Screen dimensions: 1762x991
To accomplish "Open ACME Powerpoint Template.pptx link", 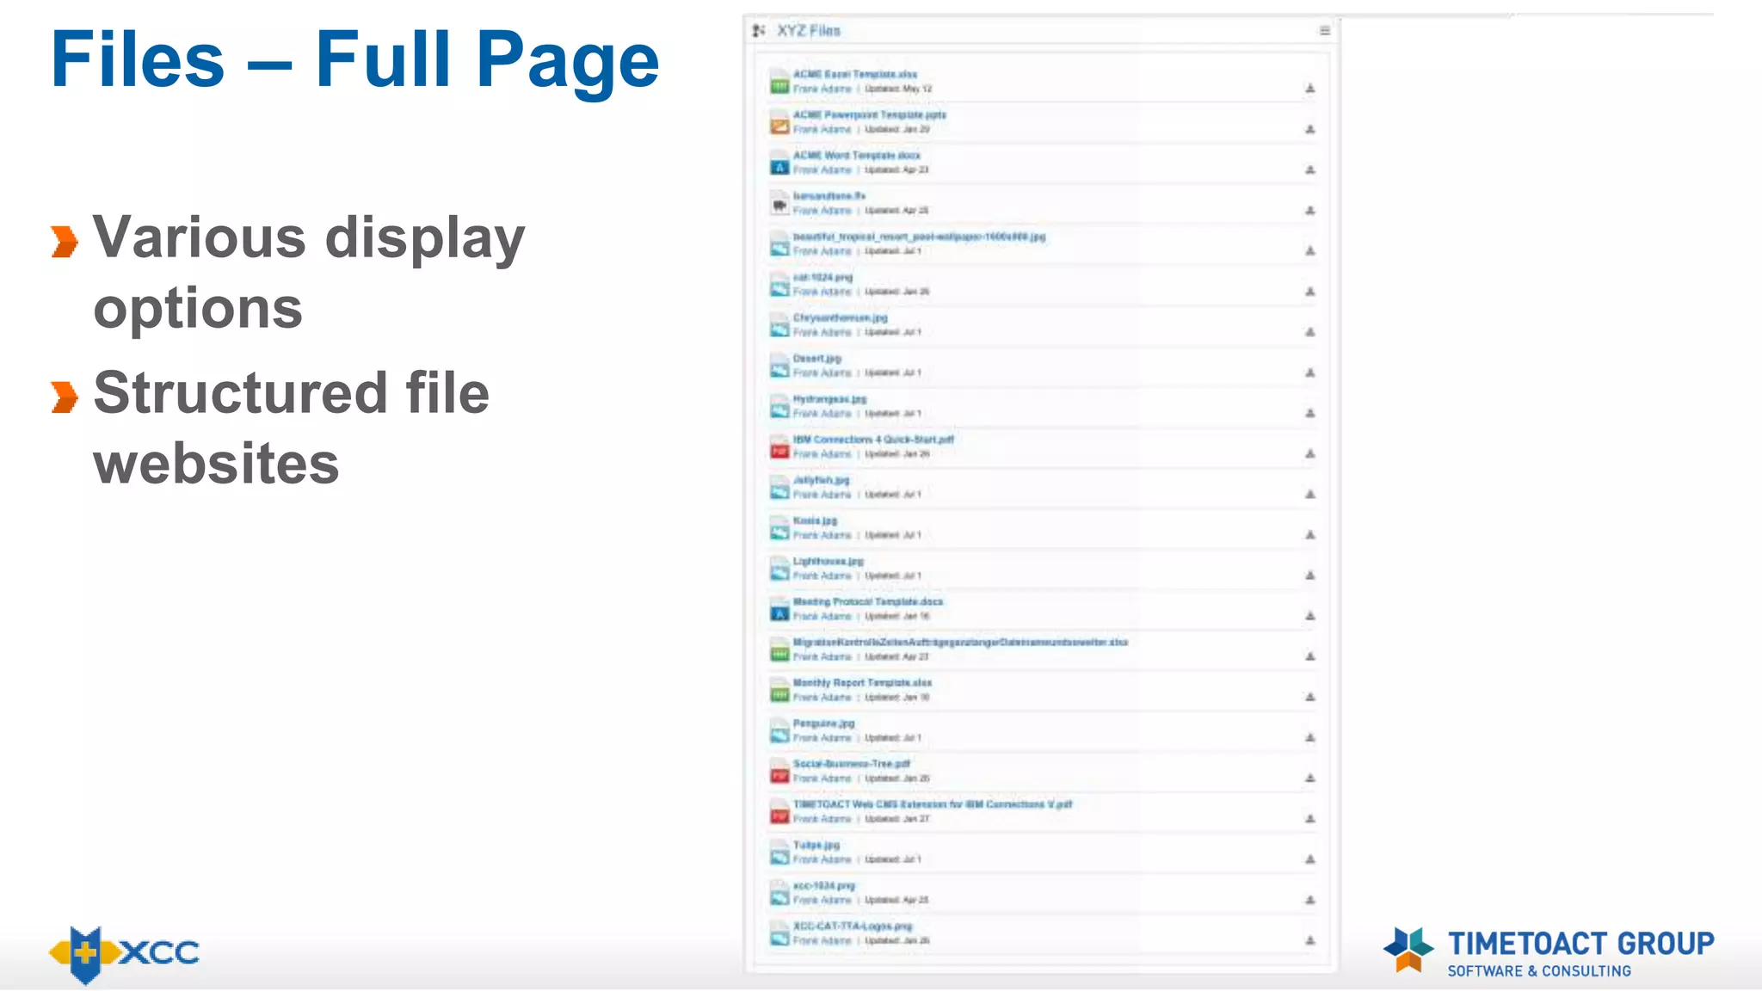I will pyautogui.click(x=870, y=115).
